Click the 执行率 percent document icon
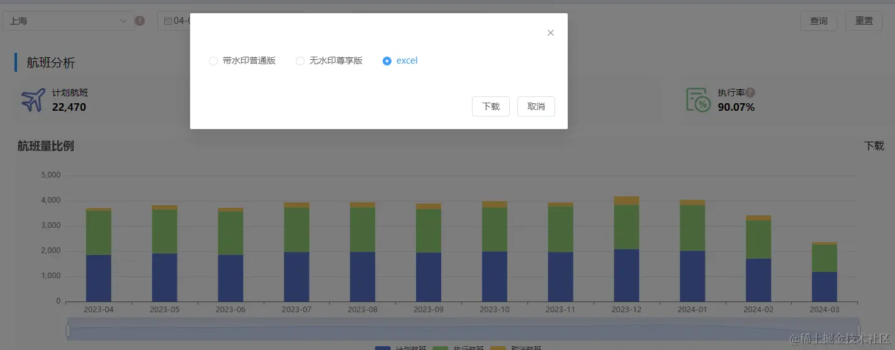Screen dimensions: 895x350 coord(698,100)
